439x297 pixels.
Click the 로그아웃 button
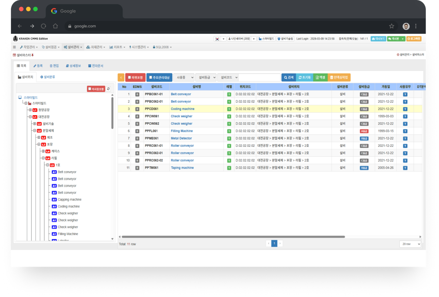coord(414,39)
